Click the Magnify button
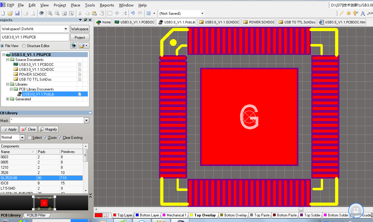 (x=48, y=129)
